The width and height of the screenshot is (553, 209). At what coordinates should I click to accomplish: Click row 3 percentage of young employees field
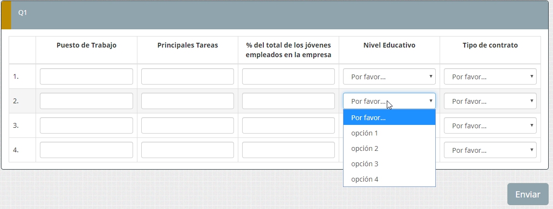click(288, 125)
